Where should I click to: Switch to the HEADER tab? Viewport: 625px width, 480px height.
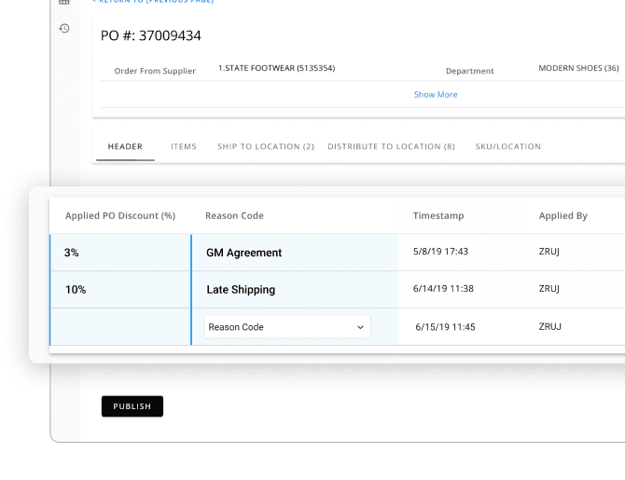(x=125, y=146)
